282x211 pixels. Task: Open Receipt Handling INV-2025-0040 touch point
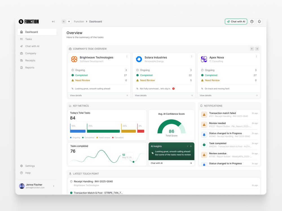(x=164, y=183)
